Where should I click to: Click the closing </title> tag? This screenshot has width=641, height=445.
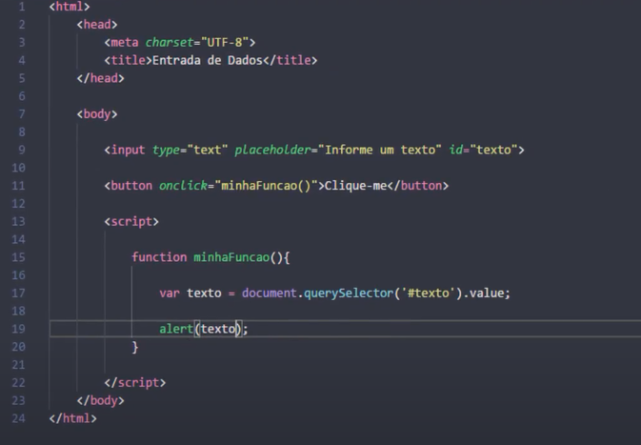click(290, 61)
